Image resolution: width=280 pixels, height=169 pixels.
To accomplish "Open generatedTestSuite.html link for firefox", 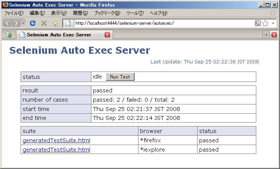I will coord(56,140).
